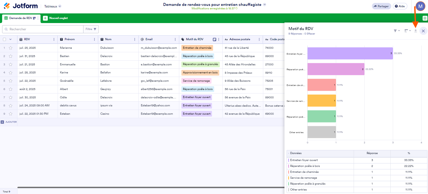The image size is (428, 194).
Task: Star the first row for Marianne
Action: pyautogui.click(x=11, y=48)
